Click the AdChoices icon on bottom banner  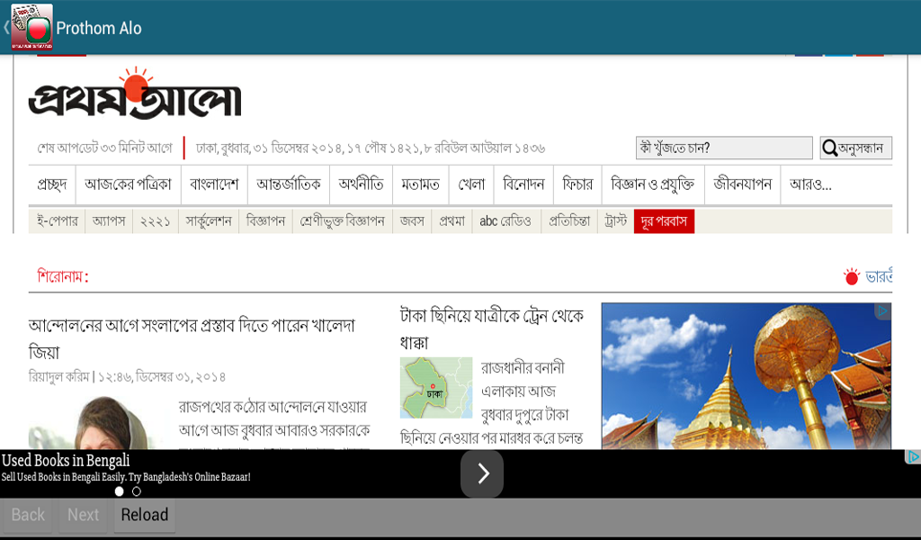[913, 456]
